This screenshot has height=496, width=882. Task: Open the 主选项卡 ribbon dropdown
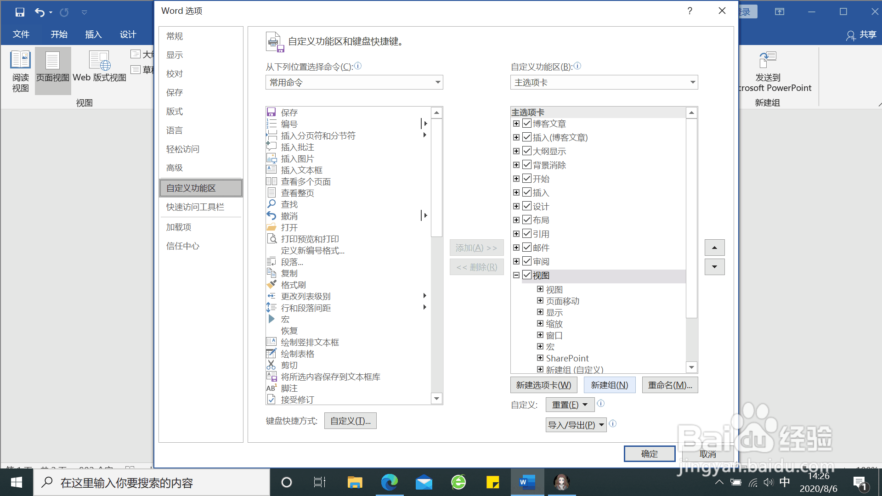point(604,82)
